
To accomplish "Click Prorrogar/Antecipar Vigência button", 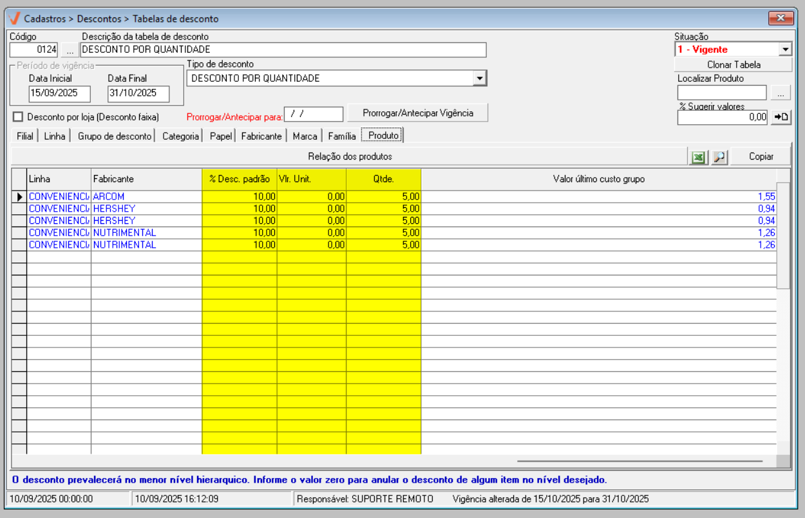I will point(418,113).
